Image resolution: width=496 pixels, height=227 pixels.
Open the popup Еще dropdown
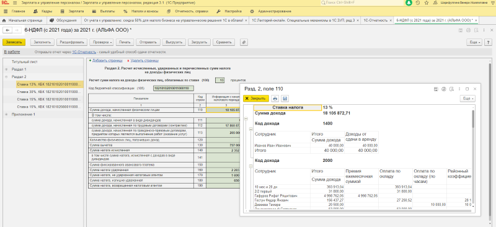[468, 99]
